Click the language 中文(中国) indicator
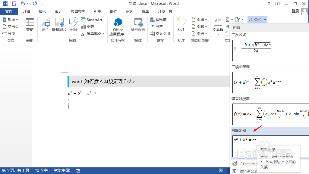 tap(62, 170)
